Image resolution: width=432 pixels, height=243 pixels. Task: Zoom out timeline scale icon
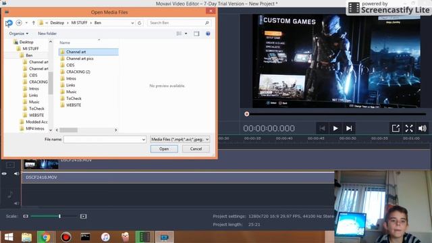26,217
